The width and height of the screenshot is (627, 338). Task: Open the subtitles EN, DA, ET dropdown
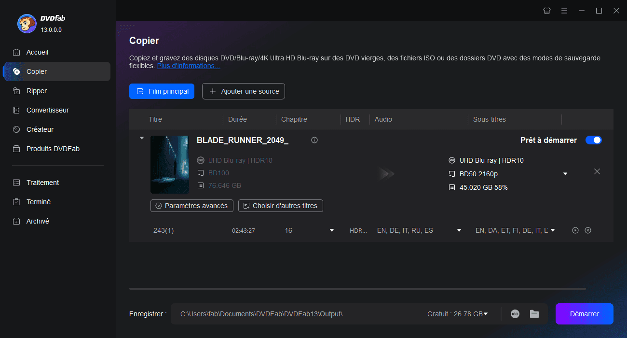(x=553, y=230)
